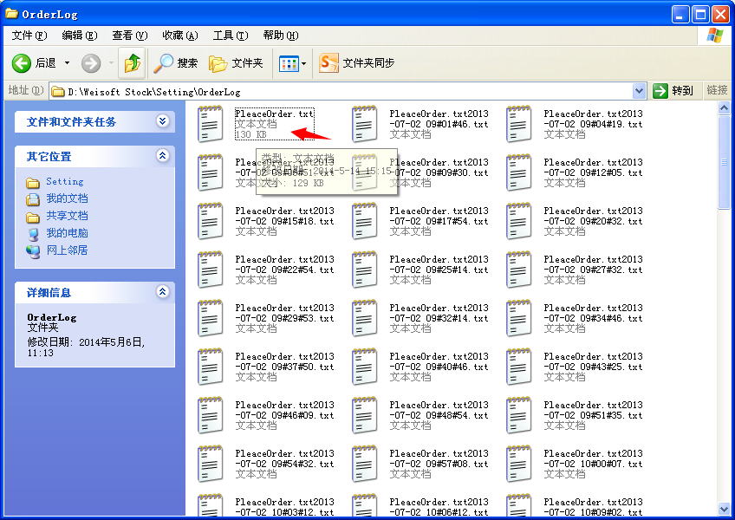This screenshot has width=735, height=520.
Task: Click the vertical scrollbar down arrow
Action: pyautogui.click(x=724, y=509)
